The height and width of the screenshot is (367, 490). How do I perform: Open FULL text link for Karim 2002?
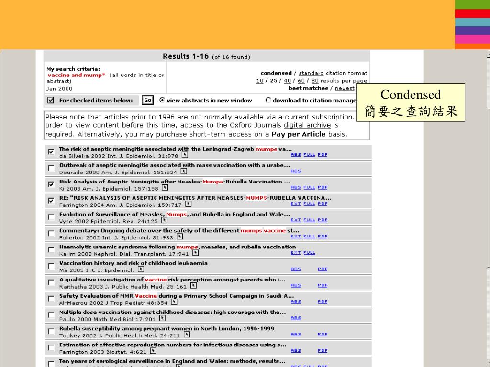tap(309, 253)
